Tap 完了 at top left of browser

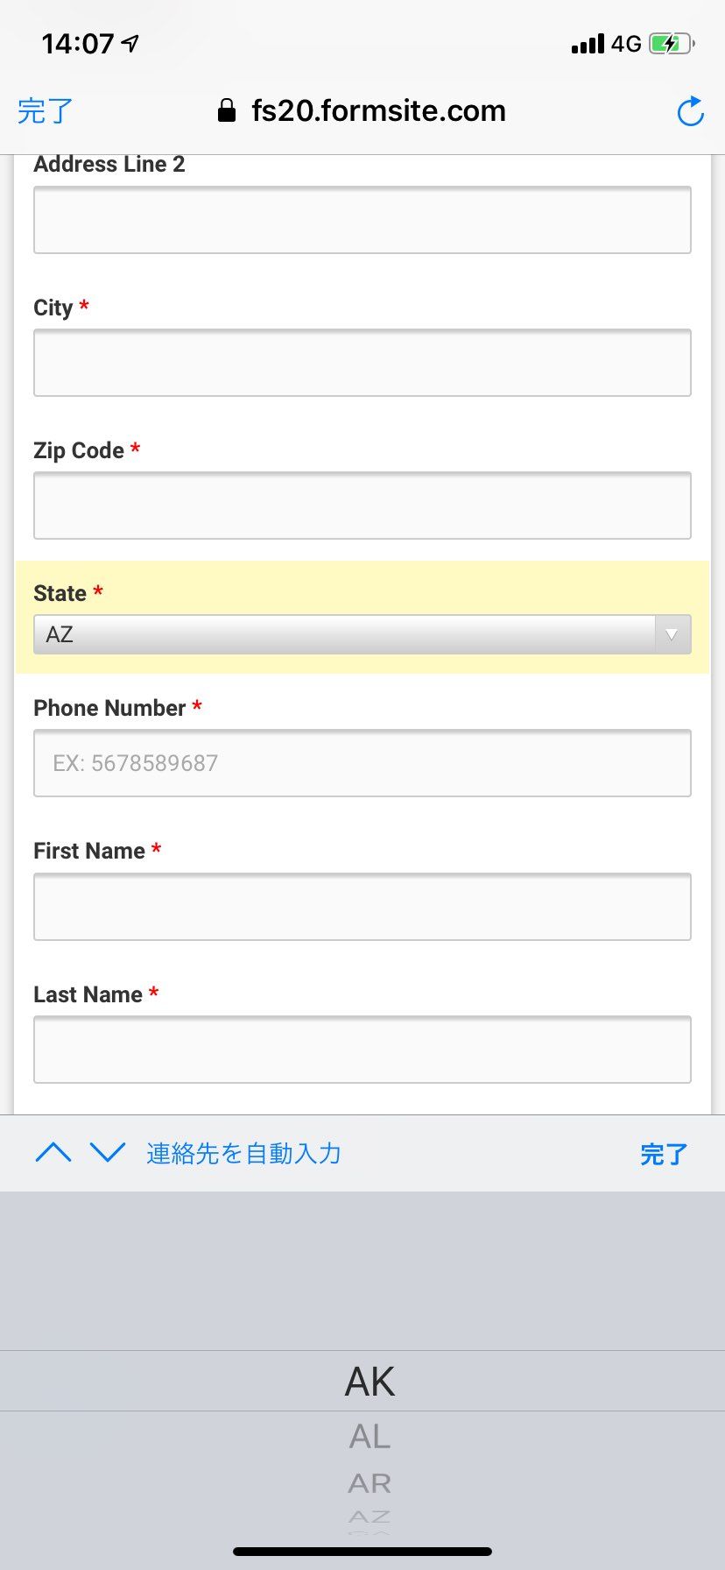[x=46, y=111]
